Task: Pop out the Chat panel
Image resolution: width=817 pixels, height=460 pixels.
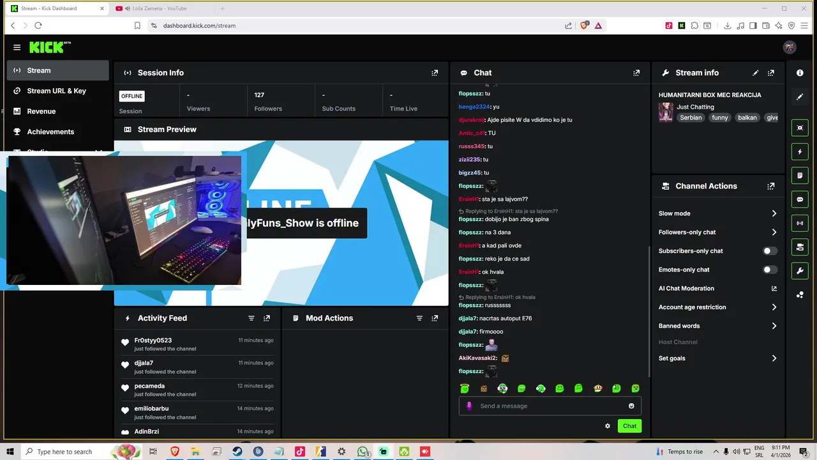Action: (x=636, y=73)
